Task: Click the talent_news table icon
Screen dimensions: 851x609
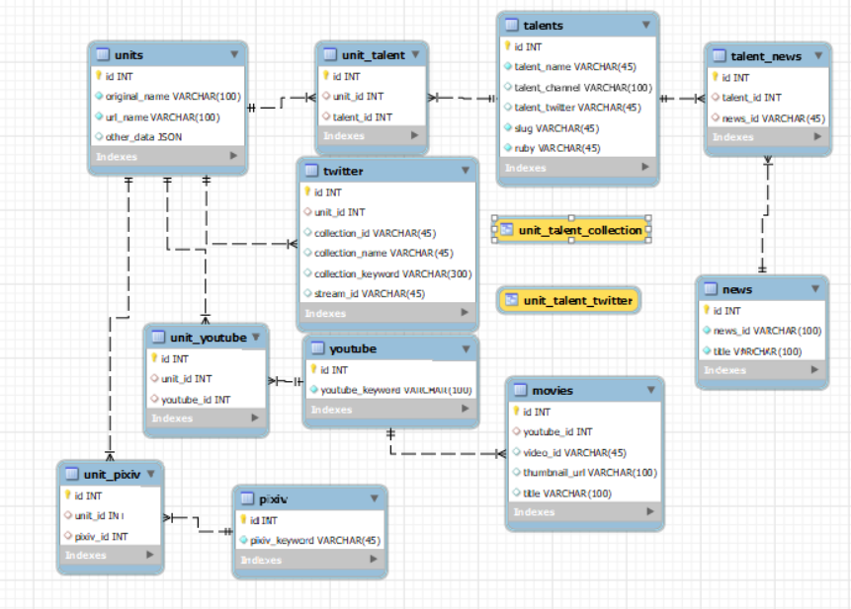Action: click(720, 55)
